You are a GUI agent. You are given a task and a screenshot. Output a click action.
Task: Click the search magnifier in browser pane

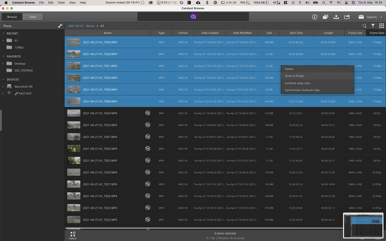click(364, 26)
